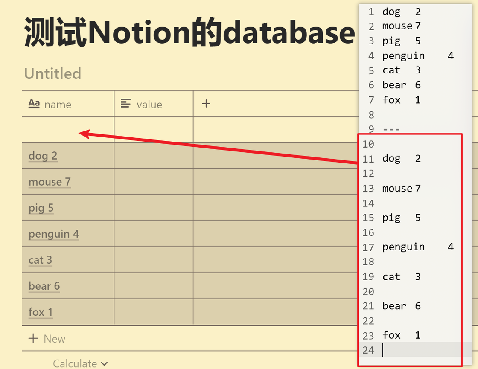
Task: Open the 'bear 6' row
Action: click(44, 286)
